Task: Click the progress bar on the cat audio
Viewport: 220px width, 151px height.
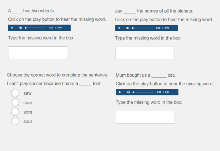Action: (143, 92)
